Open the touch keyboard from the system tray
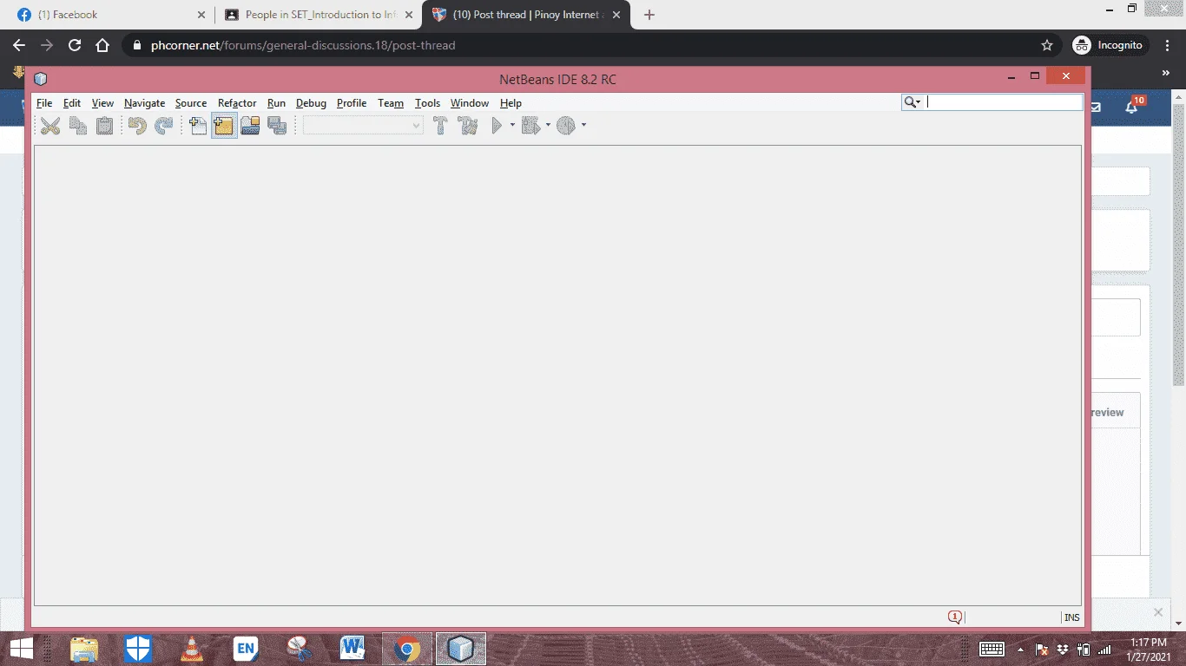Screen dimensions: 1186x666 point(992,650)
